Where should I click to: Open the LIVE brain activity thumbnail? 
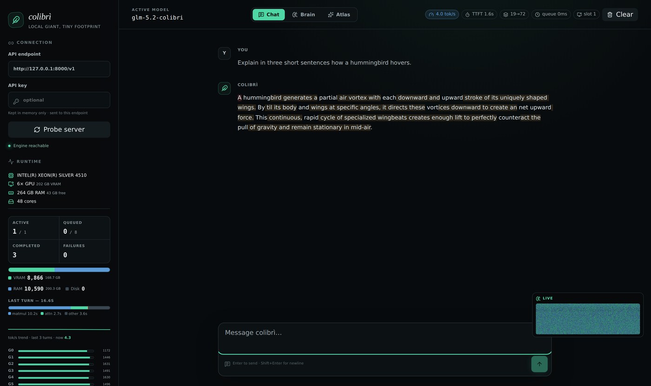[x=588, y=319]
